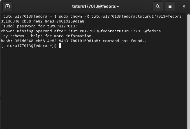This screenshot has width=190, height=129.
Task: Click the terminal vertical scrollbar
Action: pyautogui.click(x=188, y=71)
